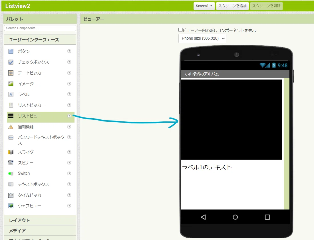This screenshot has height=240, width=314.
Task: Open help for テキストボックス component
Action: coord(69,184)
